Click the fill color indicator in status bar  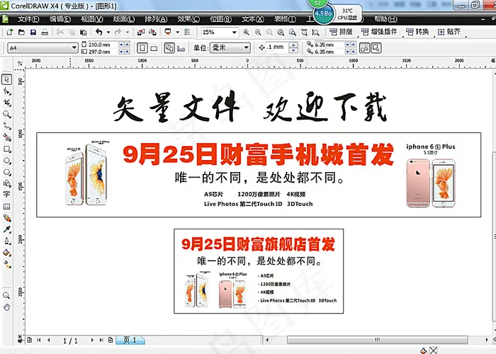(x=424, y=351)
